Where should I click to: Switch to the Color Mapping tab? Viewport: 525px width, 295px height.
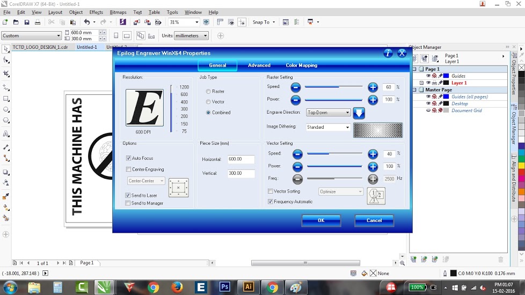coord(301,65)
